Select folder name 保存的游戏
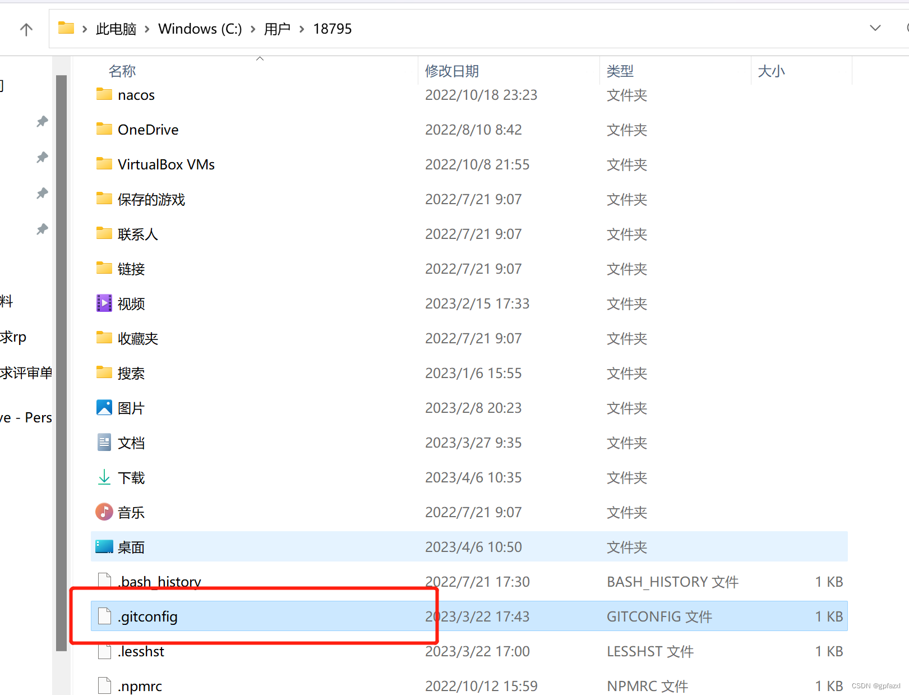This screenshot has height=695, width=909. click(151, 199)
